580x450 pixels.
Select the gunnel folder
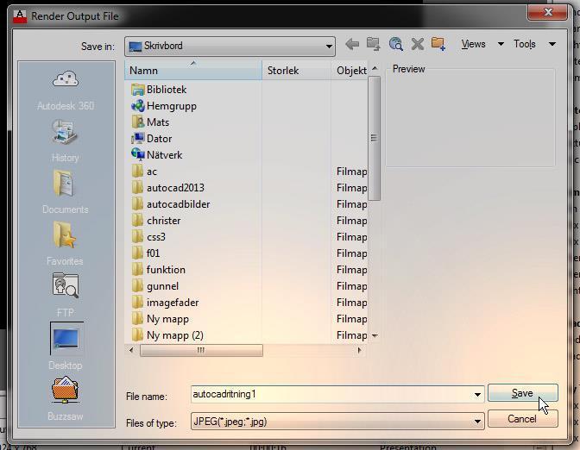[x=155, y=286]
